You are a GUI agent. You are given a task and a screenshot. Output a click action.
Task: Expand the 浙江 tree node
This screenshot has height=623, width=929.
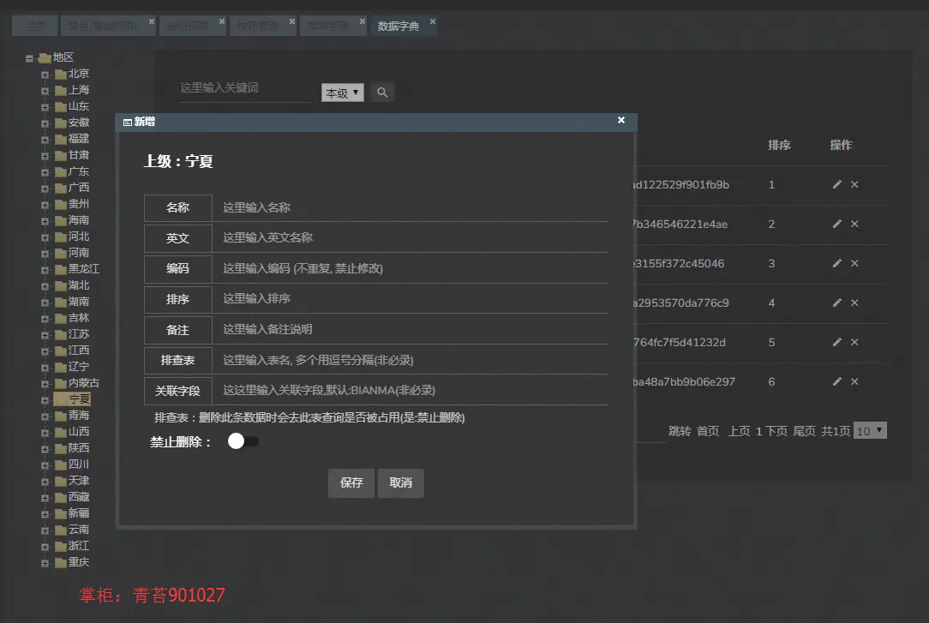click(45, 547)
